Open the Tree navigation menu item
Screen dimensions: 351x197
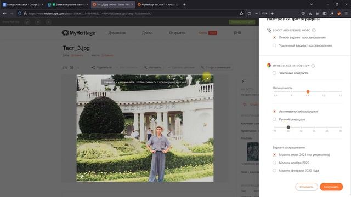coord(147,33)
